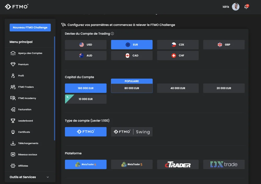Select EUR account currency
The width and height of the screenshot is (261, 184).
pyautogui.click(x=132, y=45)
